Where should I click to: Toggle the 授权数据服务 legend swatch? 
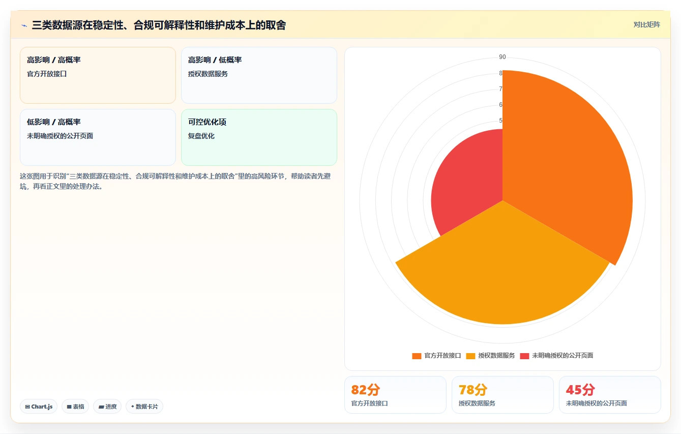470,356
